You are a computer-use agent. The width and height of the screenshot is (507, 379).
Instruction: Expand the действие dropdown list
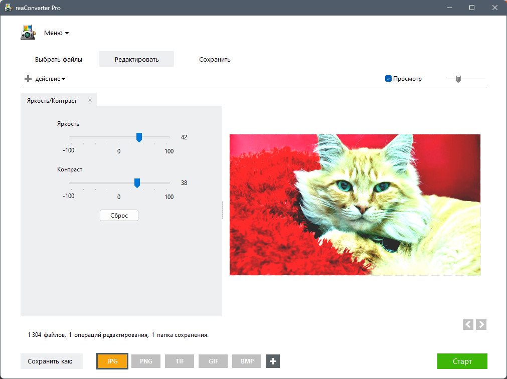click(50, 79)
